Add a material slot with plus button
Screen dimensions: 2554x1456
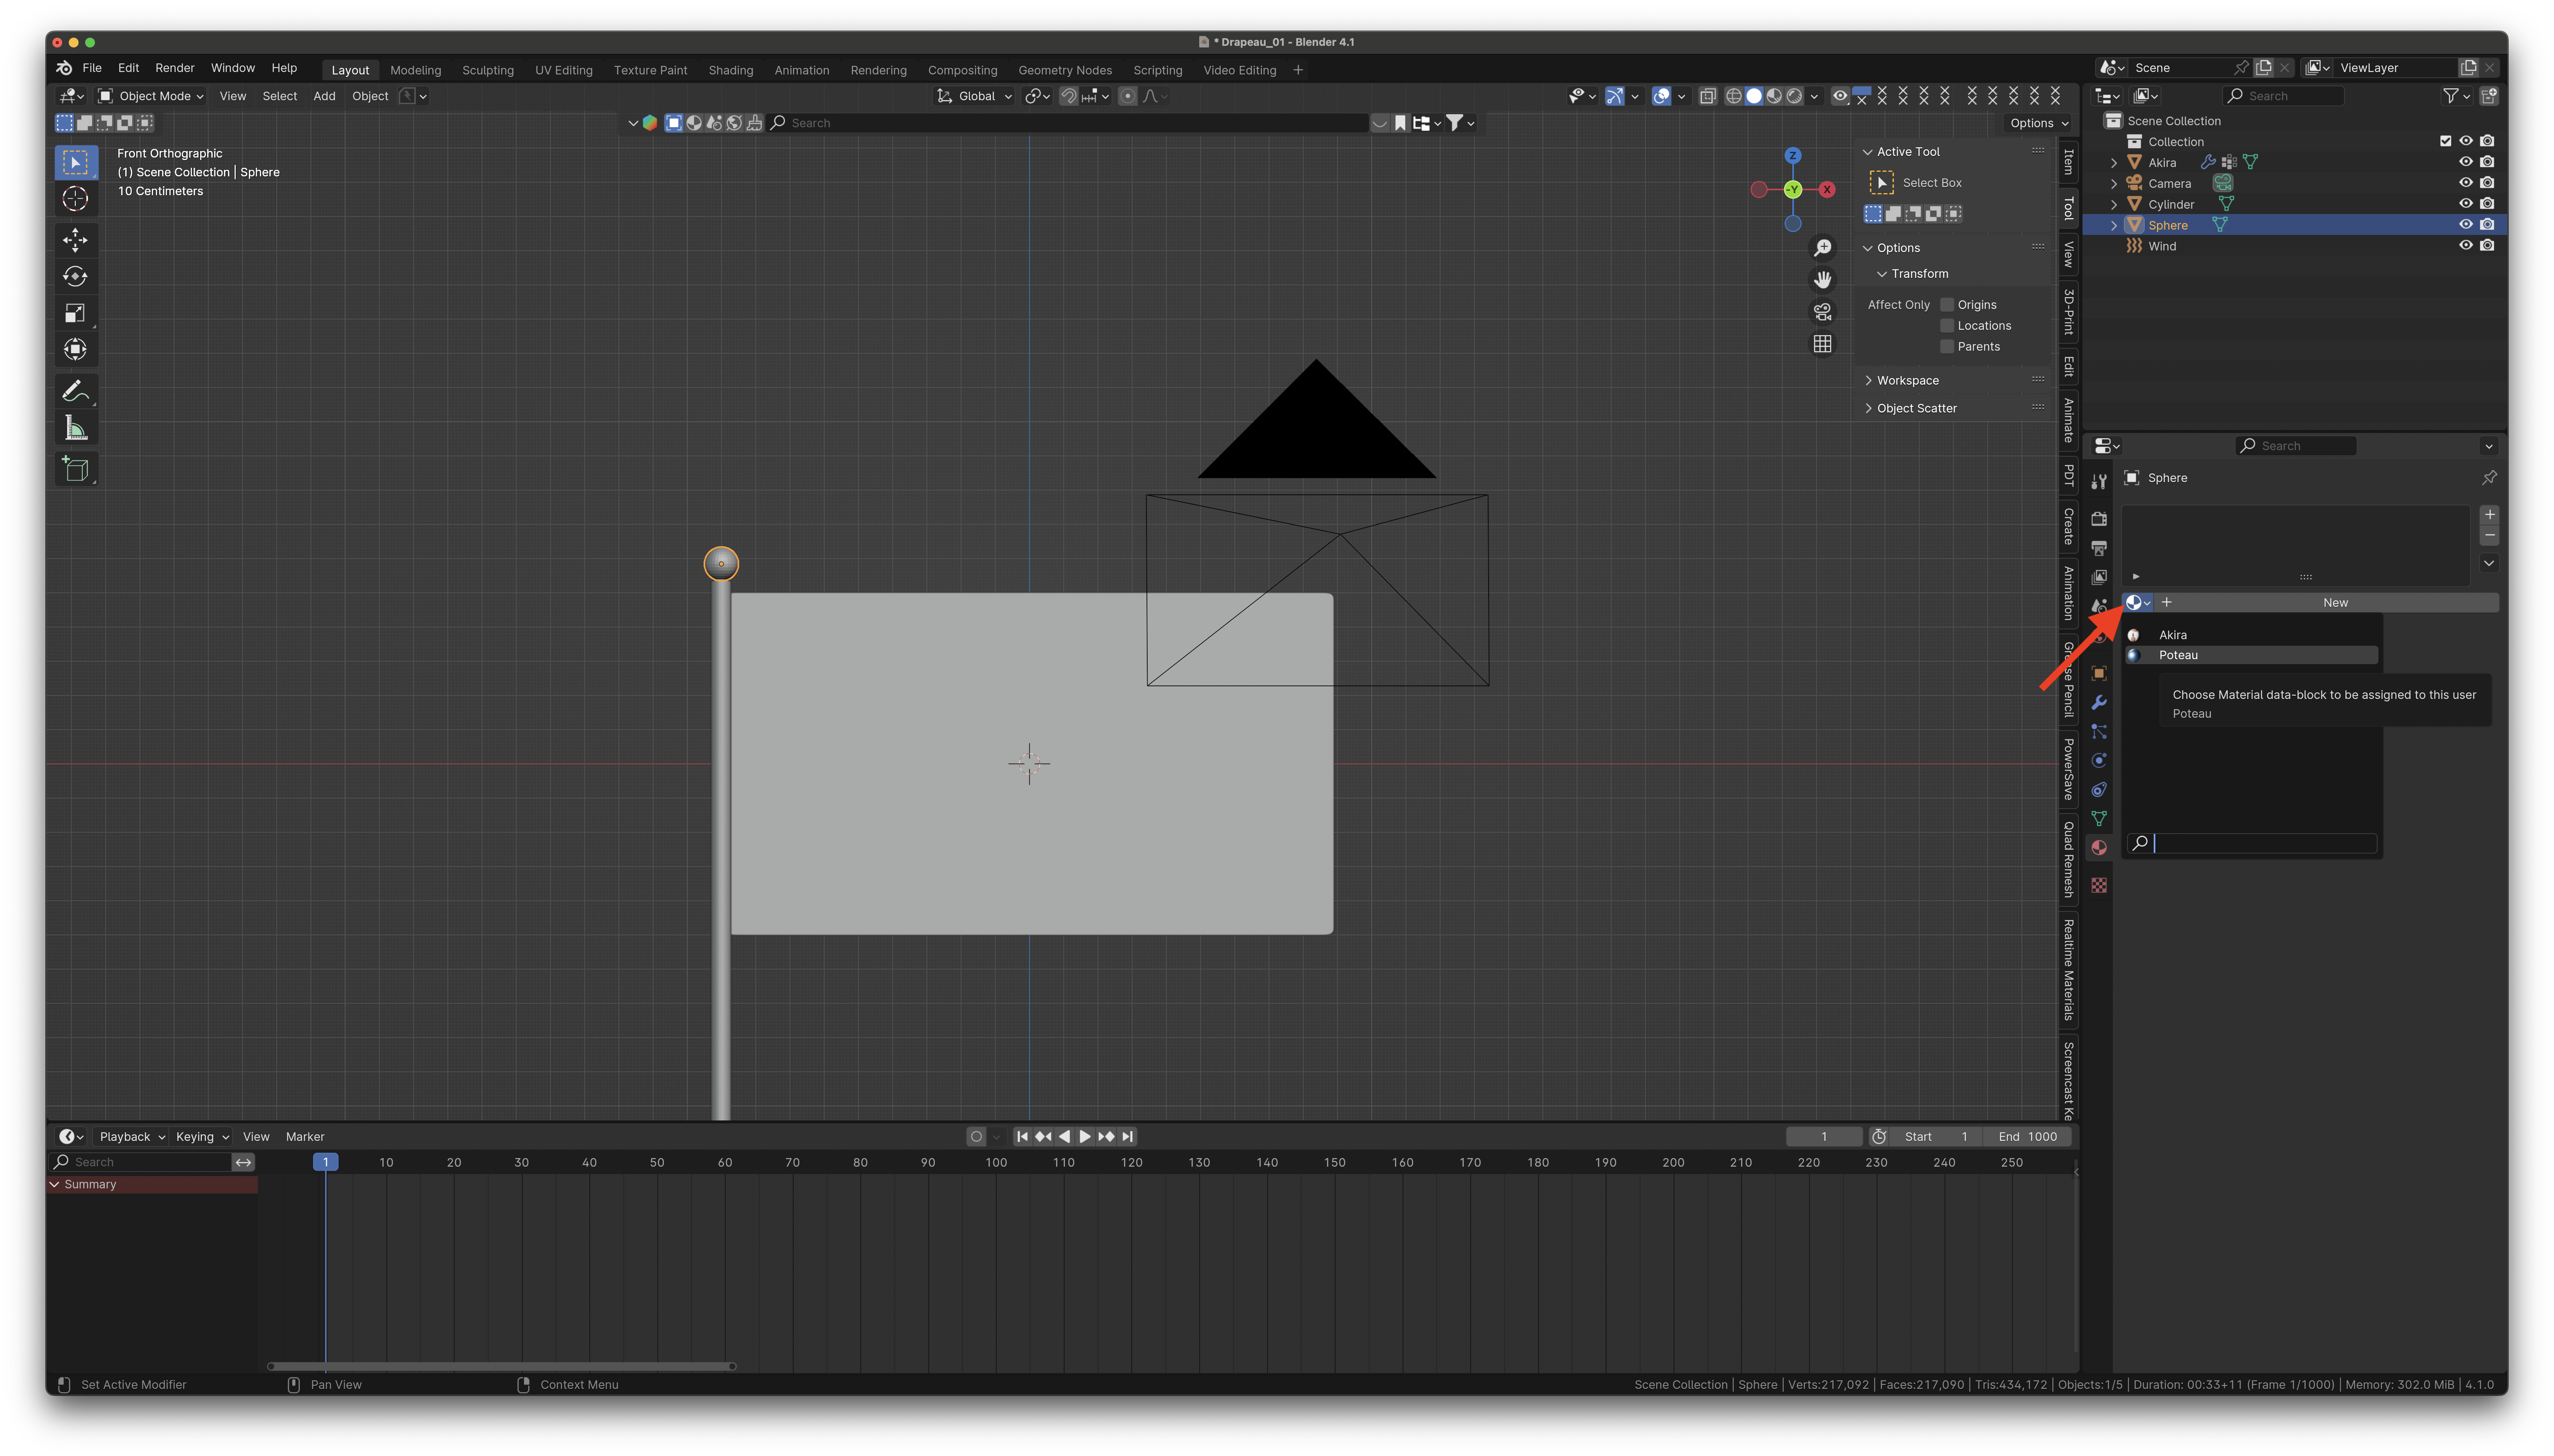pos(2490,515)
